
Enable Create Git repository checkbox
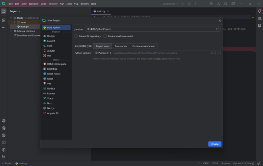[76, 36]
